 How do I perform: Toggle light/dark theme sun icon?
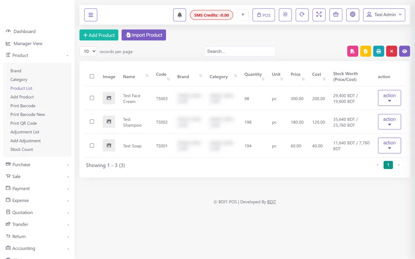285,15
